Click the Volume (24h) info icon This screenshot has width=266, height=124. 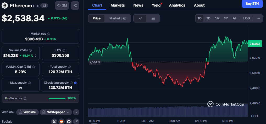click(30, 50)
